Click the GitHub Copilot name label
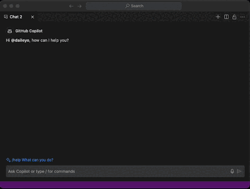Image resolution: width=250 pixels, height=189 pixels. click(29, 31)
